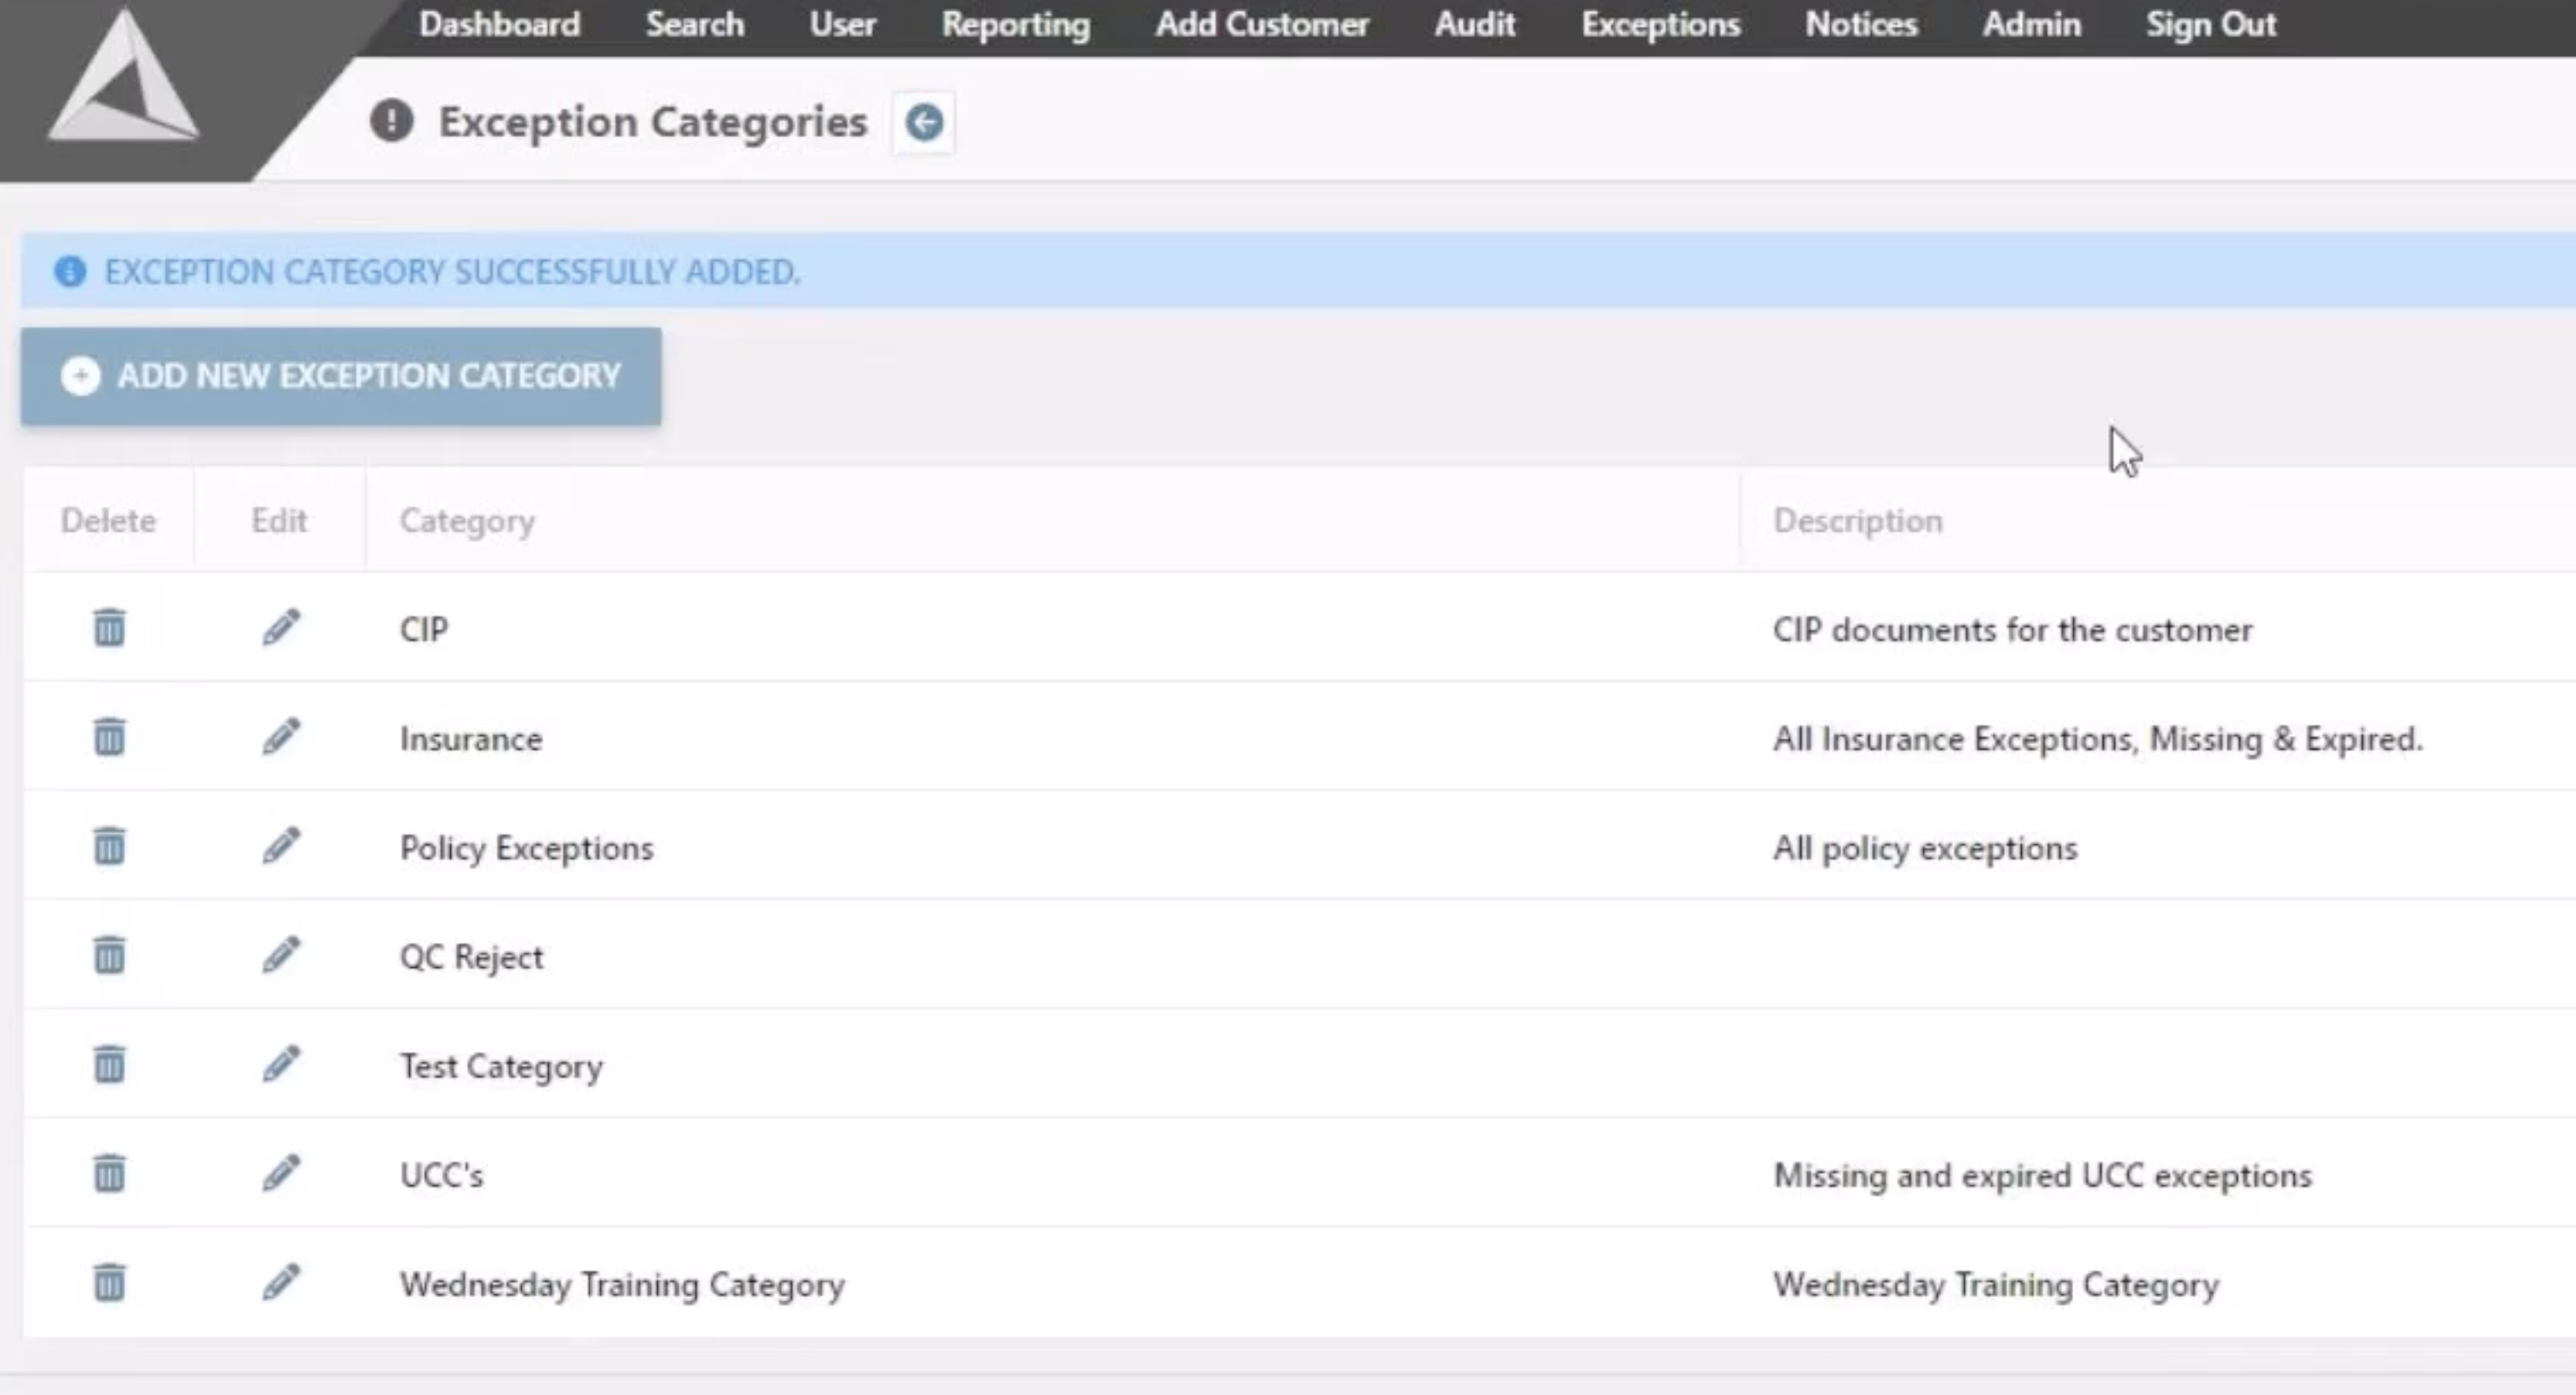This screenshot has height=1395, width=2576.
Task: Edit the CIP category
Action: [x=281, y=628]
